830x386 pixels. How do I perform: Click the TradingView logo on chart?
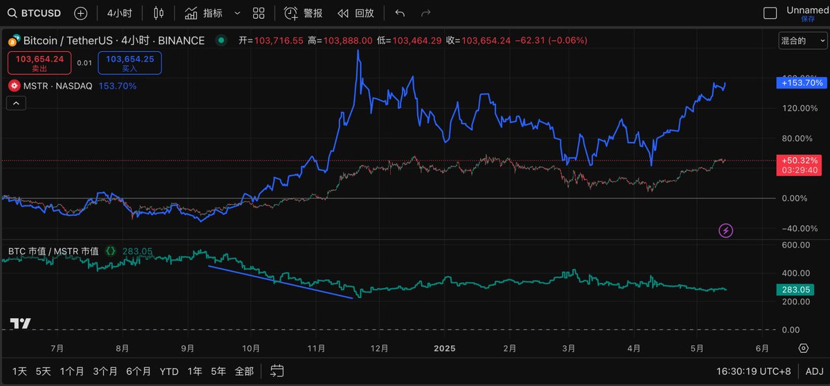pyautogui.click(x=20, y=323)
